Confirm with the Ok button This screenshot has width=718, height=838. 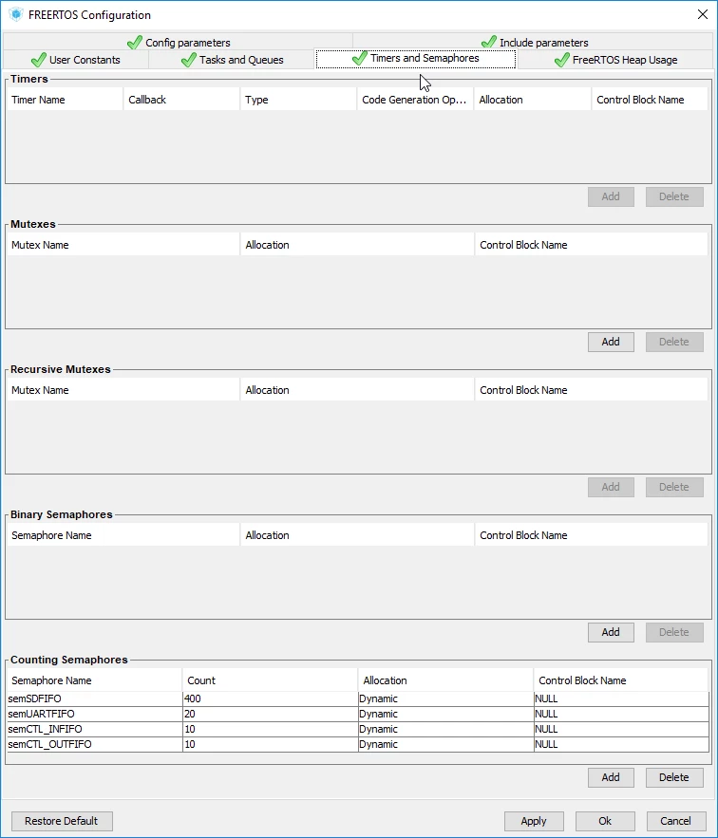605,821
